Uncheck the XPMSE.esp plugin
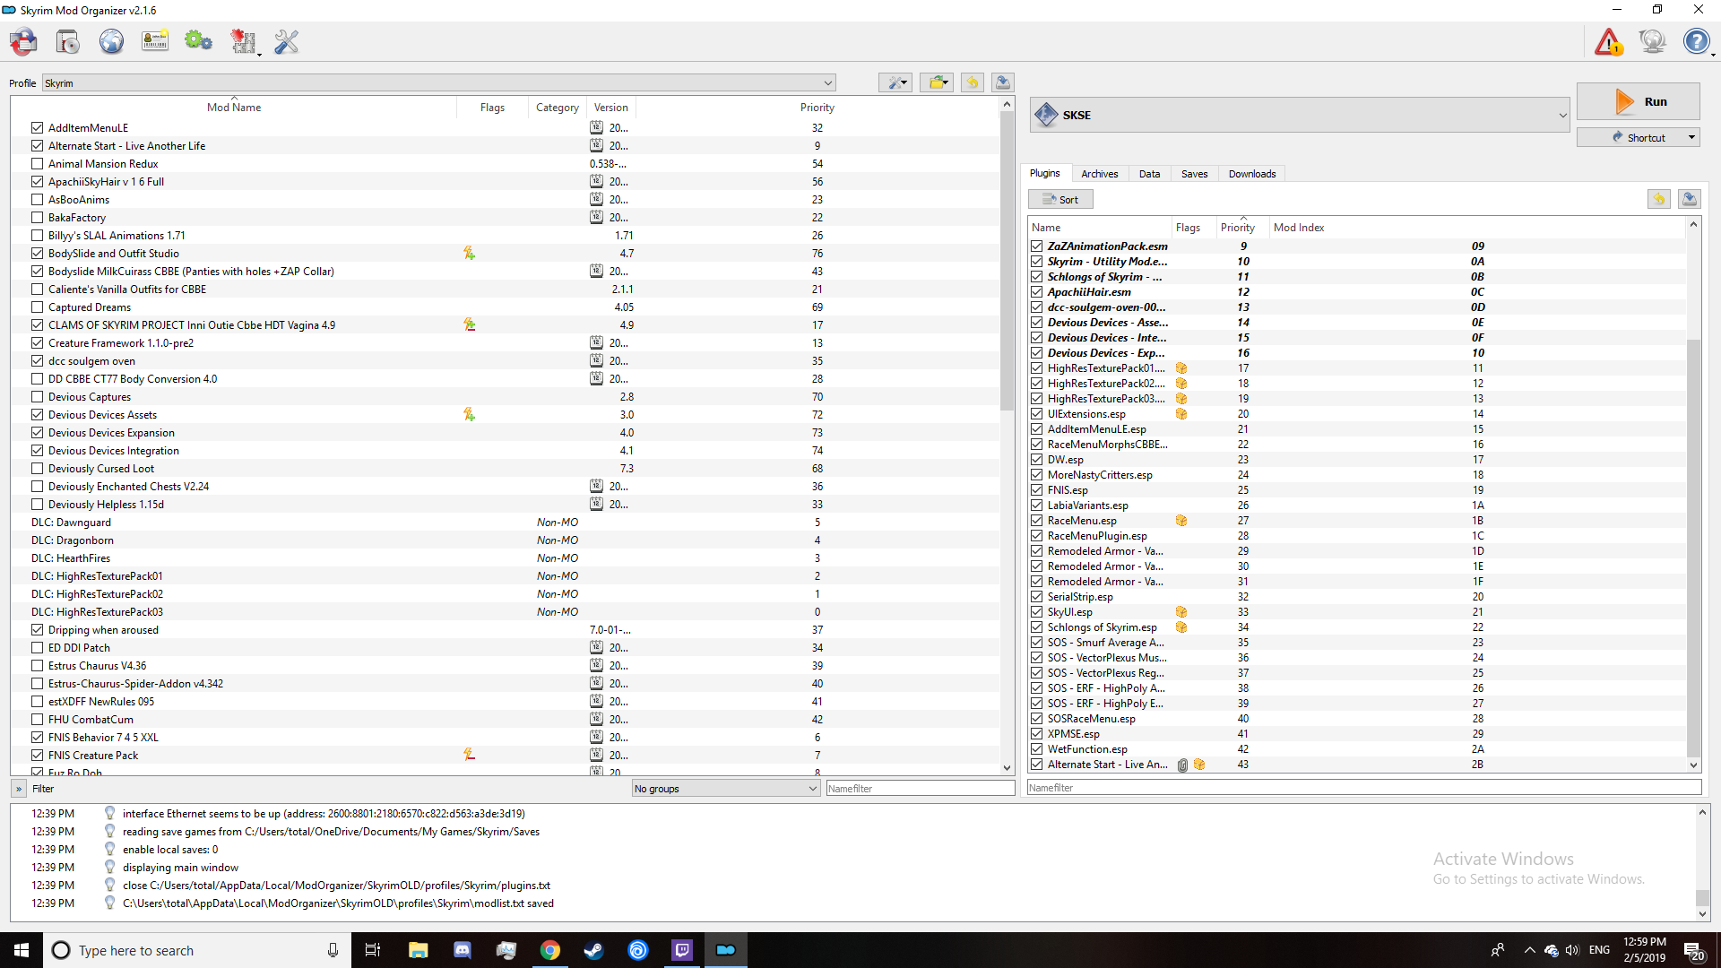Screen dimensions: 1721x968 coord(1037,734)
